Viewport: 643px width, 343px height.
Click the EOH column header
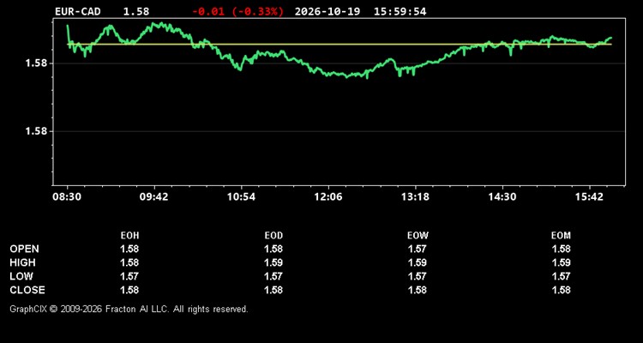129,236
